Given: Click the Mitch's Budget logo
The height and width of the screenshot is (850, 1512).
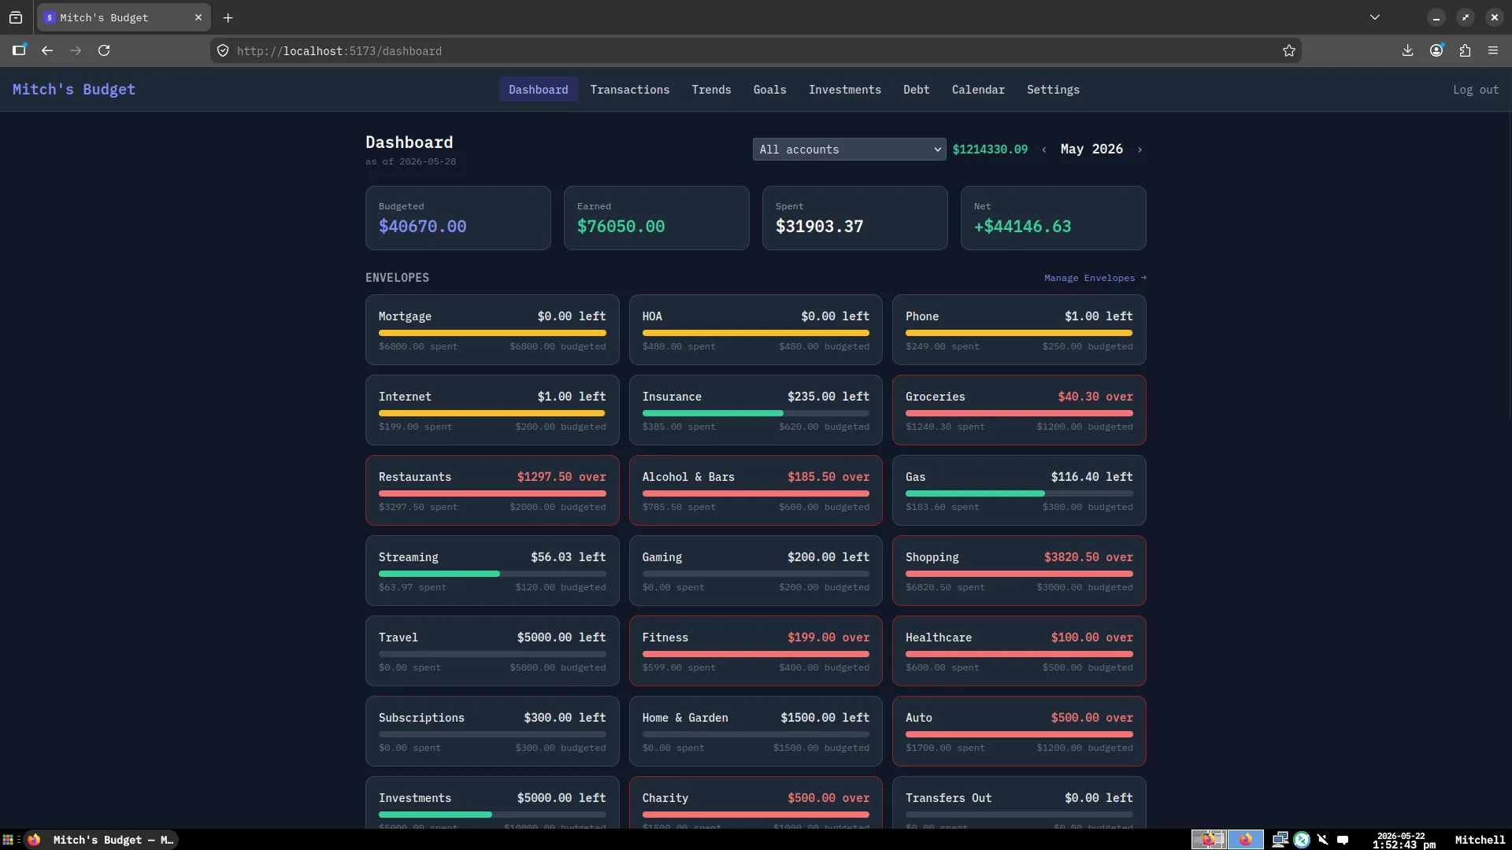Looking at the screenshot, I should pos(74,90).
